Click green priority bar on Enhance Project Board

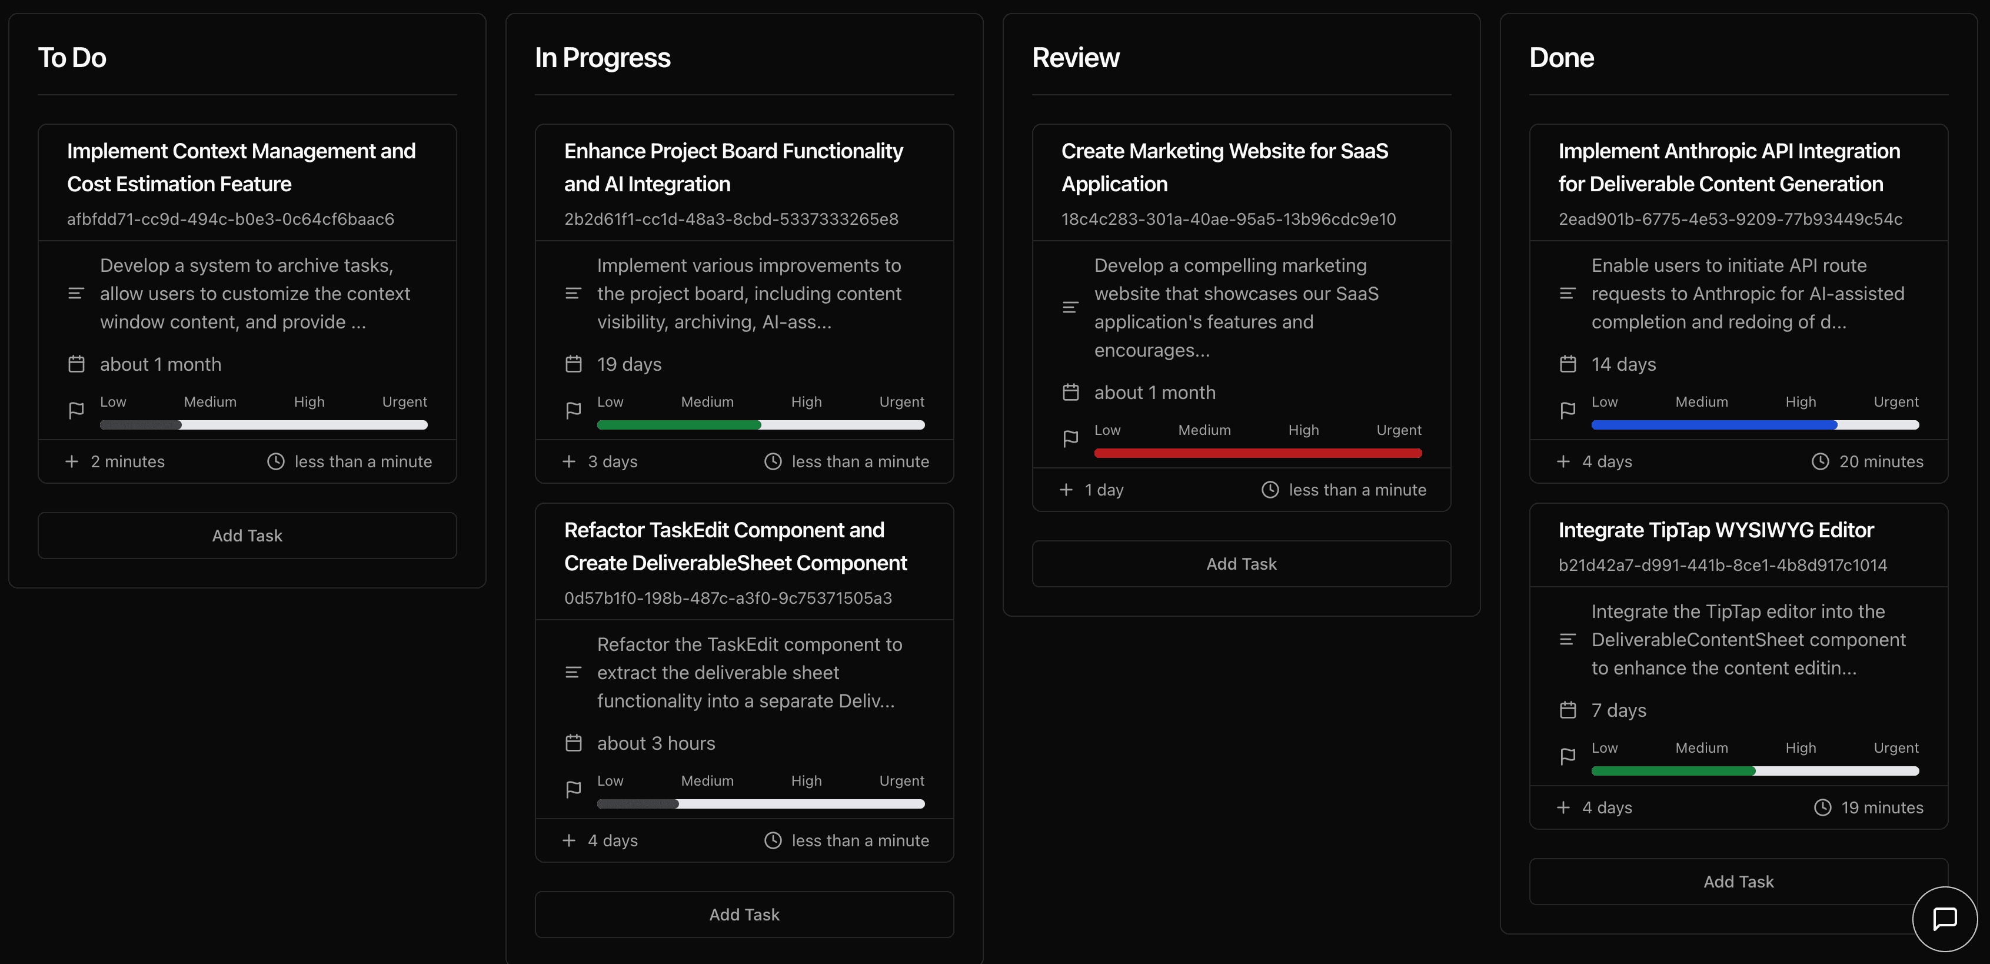point(678,425)
